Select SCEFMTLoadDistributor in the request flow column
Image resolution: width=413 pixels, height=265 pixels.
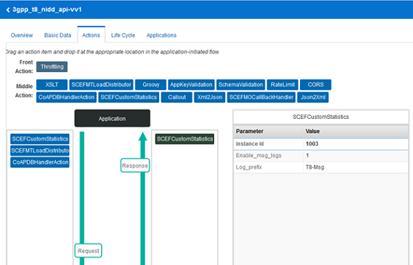(x=40, y=150)
